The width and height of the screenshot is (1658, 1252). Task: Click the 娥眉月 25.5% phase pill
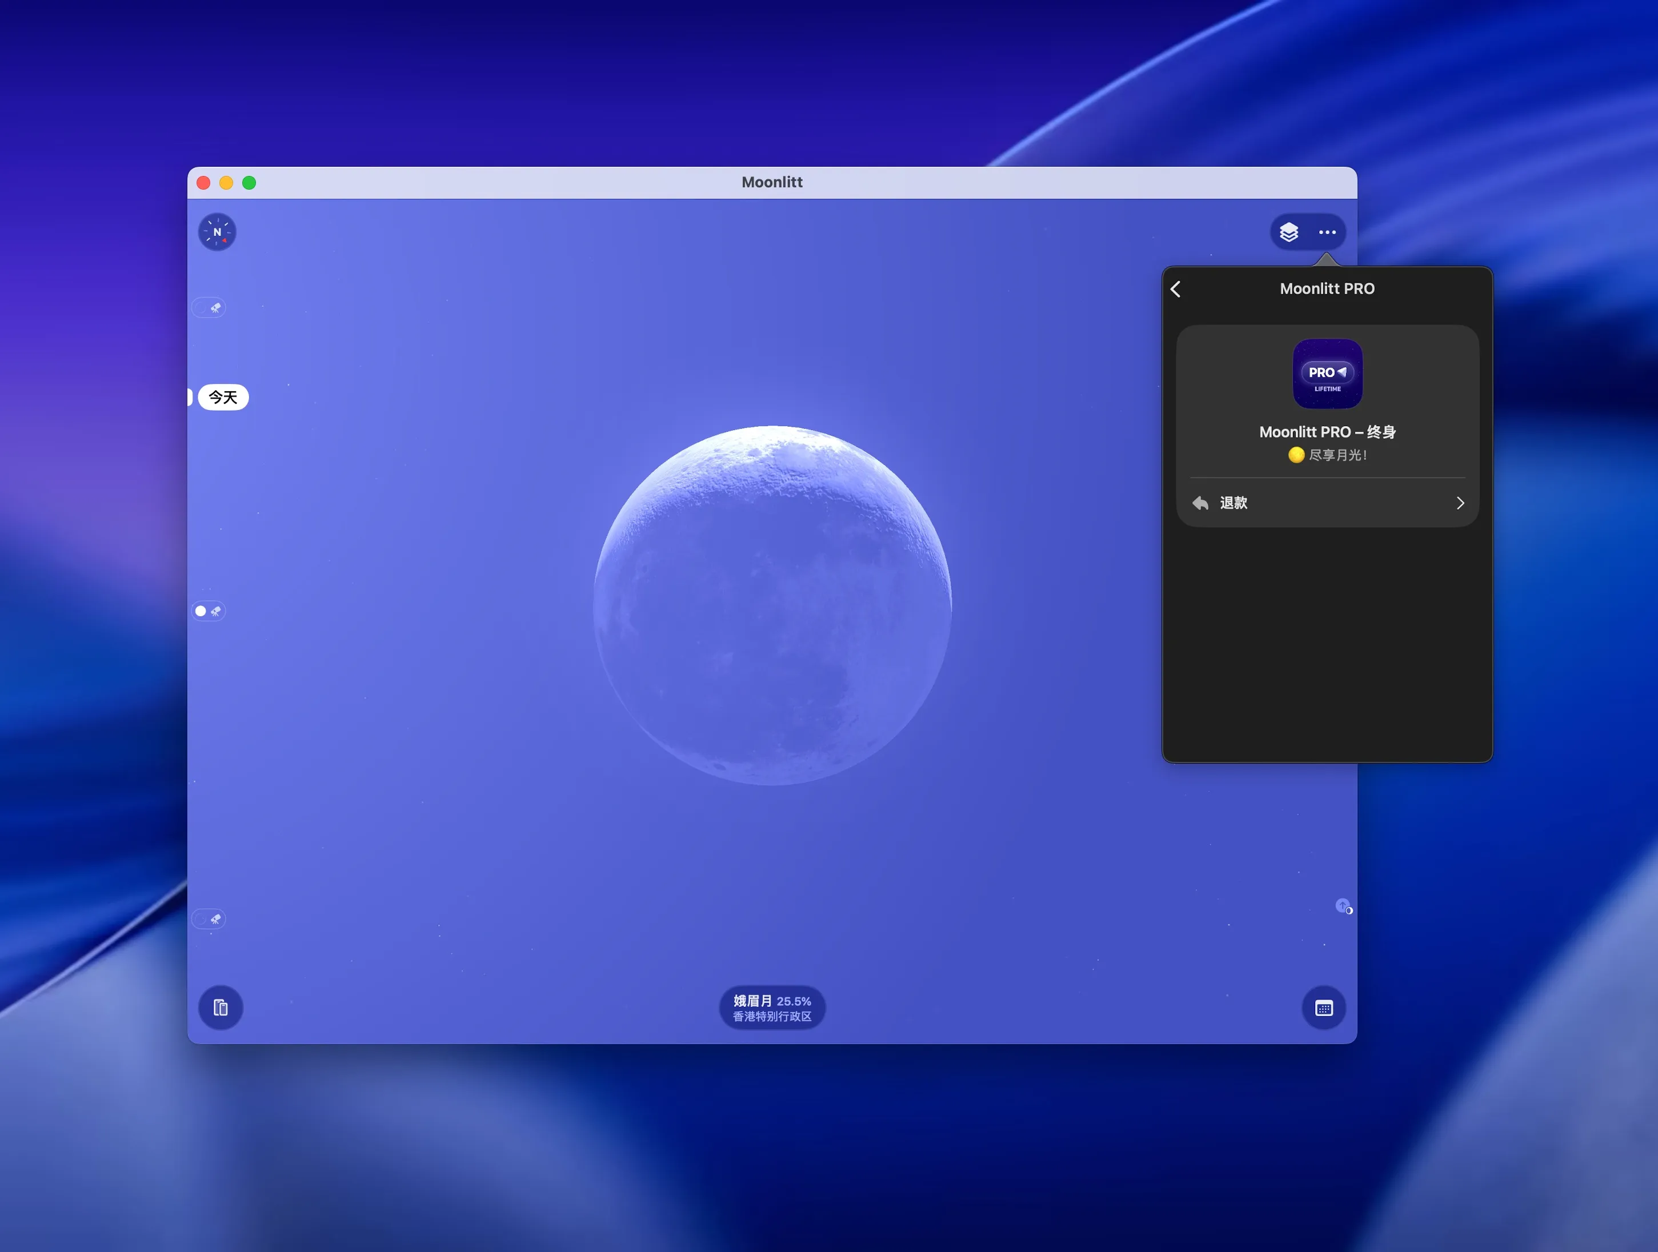(772, 1008)
